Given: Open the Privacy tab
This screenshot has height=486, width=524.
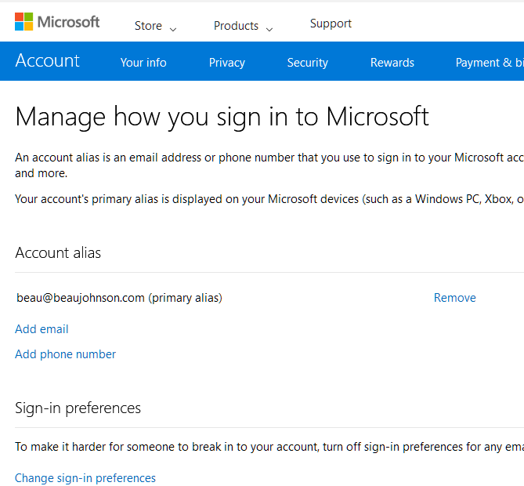Looking at the screenshot, I should pyautogui.click(x=227, y=63).
